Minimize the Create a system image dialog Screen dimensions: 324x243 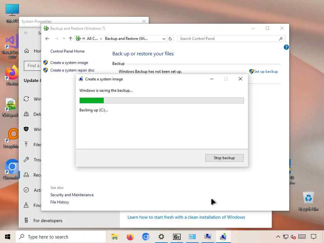click(212, 79)
